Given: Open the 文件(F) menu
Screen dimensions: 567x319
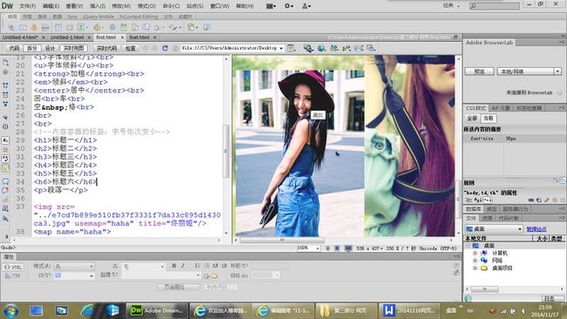Looking at the screenshot, I should click(x=27, y=6).
